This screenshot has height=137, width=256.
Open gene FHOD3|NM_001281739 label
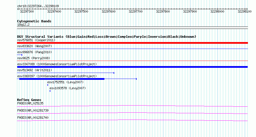tap(33, 110)
